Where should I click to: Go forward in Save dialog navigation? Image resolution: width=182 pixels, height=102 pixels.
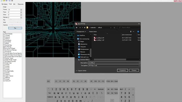click(x=80, y=28)
